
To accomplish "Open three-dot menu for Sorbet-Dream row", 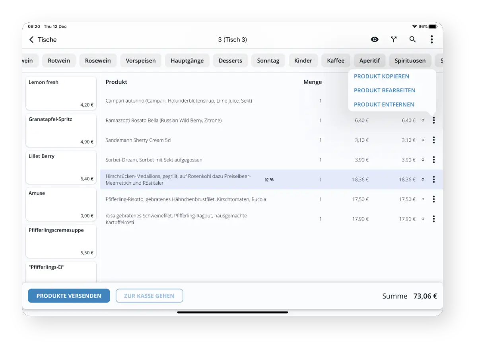I will pos(433,160).
